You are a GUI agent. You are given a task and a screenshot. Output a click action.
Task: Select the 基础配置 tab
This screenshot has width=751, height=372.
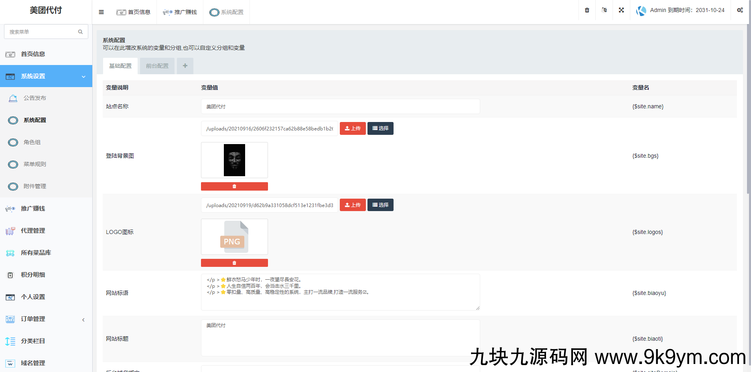(120, 65)
